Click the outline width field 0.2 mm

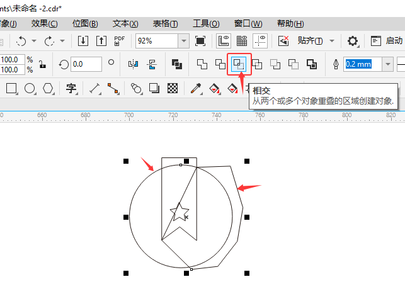tap(363, 64)
